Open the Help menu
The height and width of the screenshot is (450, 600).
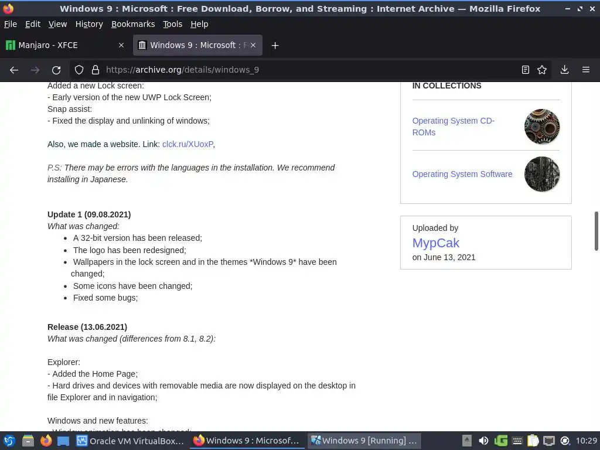199,24
